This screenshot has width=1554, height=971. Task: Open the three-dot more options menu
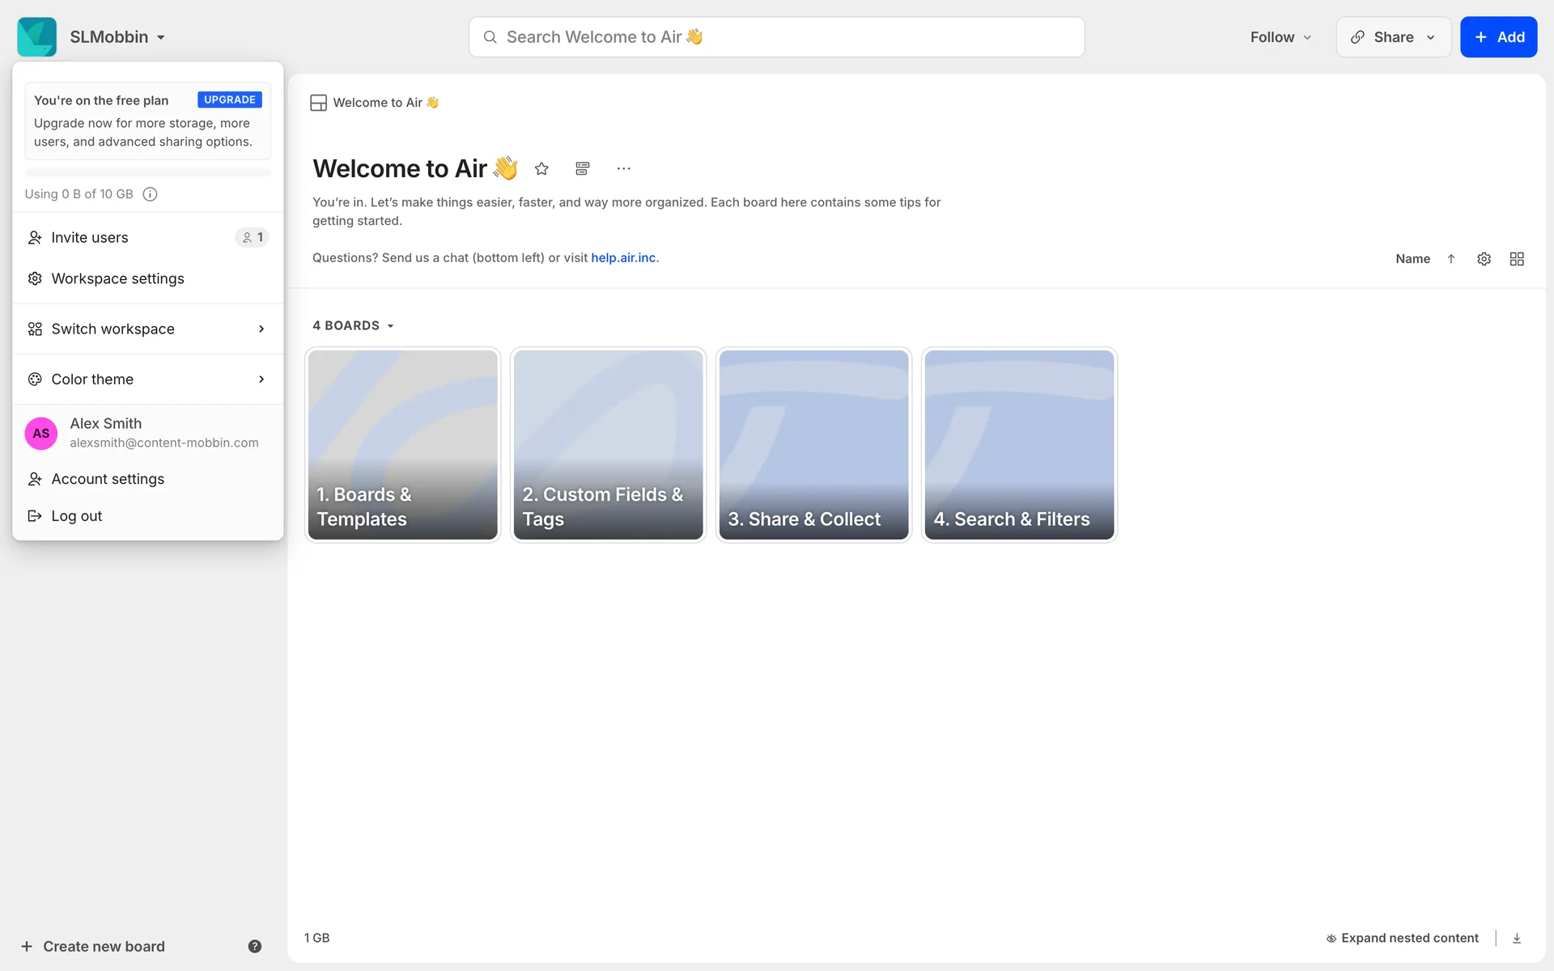pos(623,168)
